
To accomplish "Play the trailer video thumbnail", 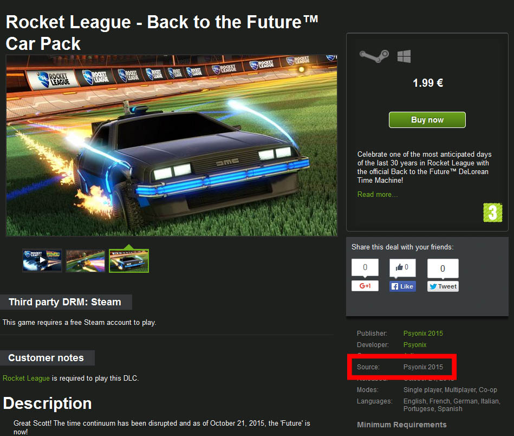I will tap(42, 261).
